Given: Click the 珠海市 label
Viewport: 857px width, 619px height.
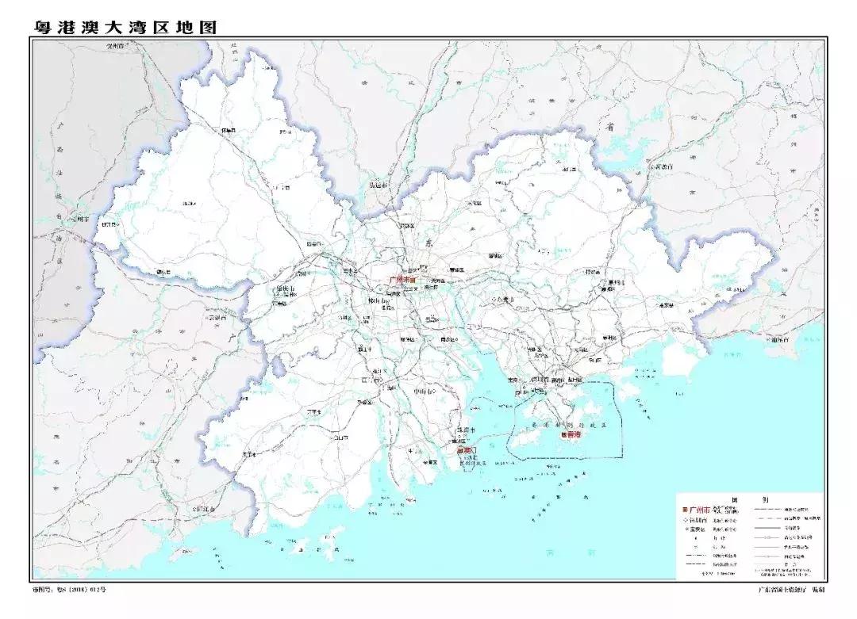Looking at the screenshot, I should [x=467, y=430].
